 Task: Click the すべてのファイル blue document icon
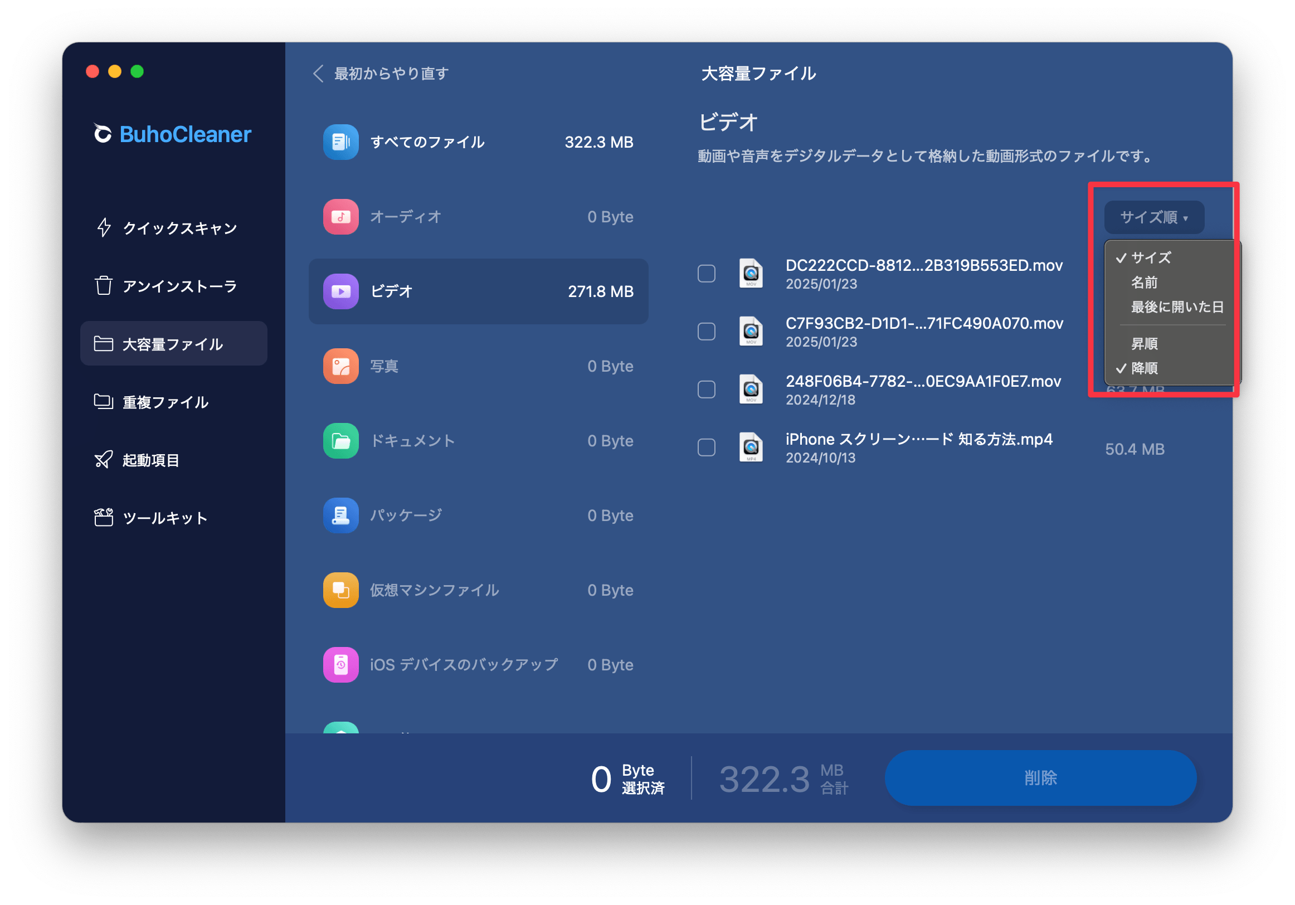[x=340, y=142]
